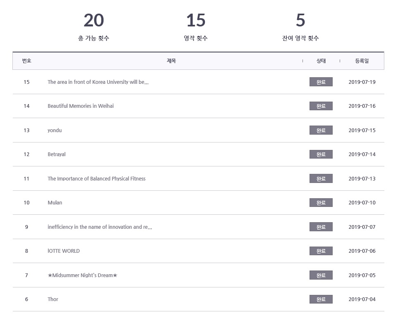Open 'Beautiful Memories in Weihai' entry
The image size is (393, 318).
point(81,106)
